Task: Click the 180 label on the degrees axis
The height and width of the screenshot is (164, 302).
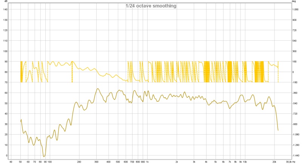Action: (x=294, y=61)
